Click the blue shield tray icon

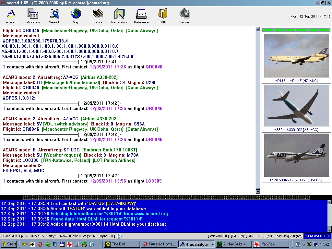[315, 244]
